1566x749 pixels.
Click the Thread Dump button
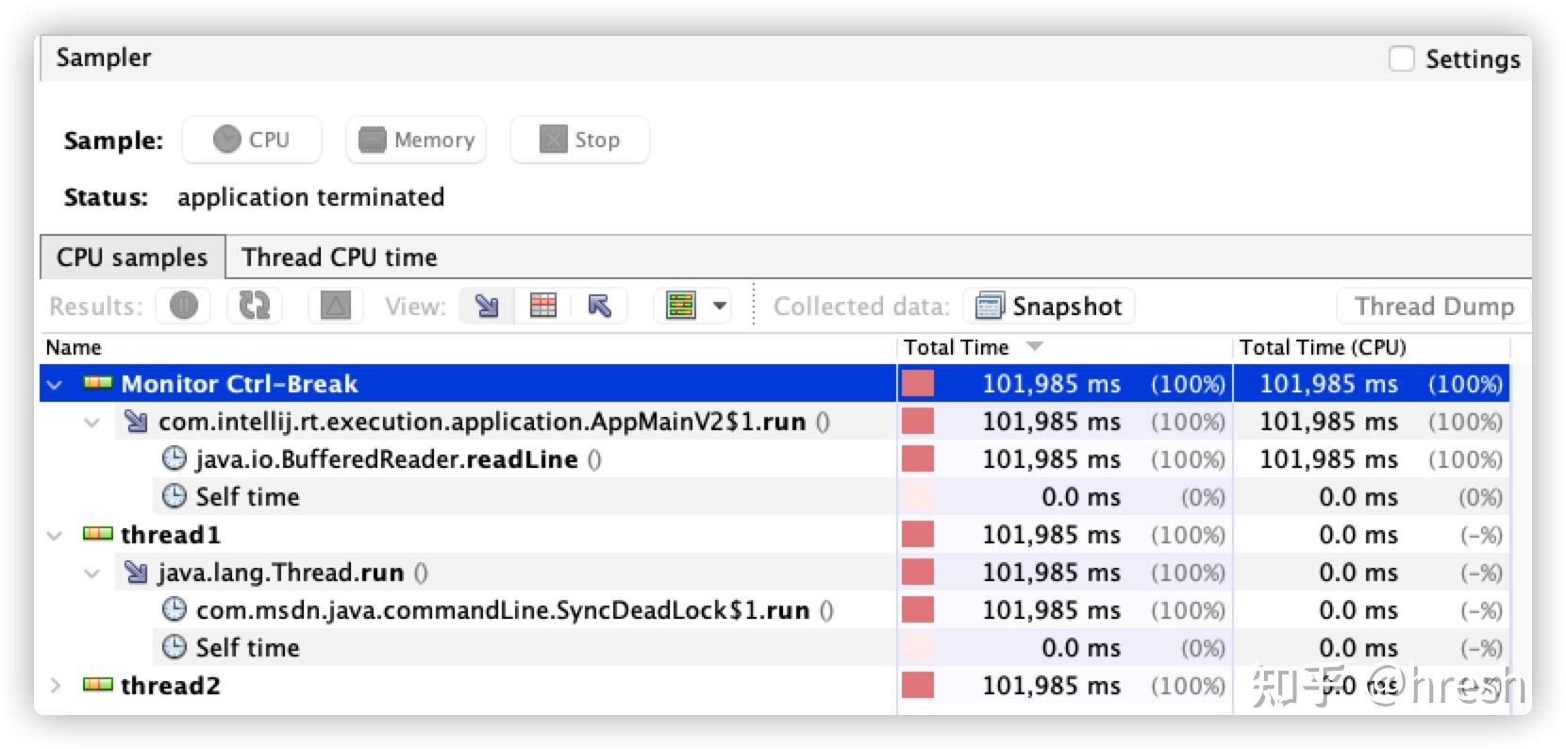pyautogui.click(x=1433, y=306)
